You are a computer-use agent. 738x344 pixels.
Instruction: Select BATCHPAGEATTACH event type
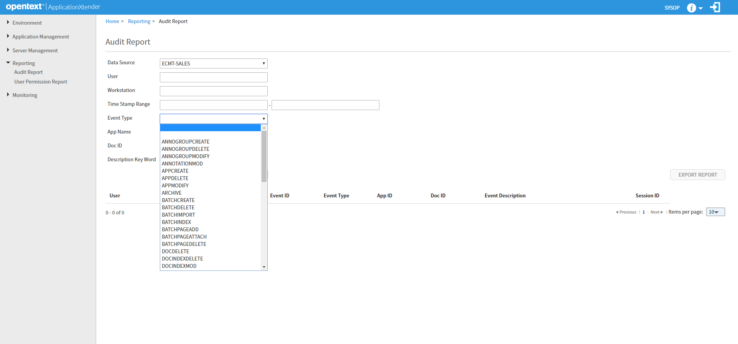[184, 237]
